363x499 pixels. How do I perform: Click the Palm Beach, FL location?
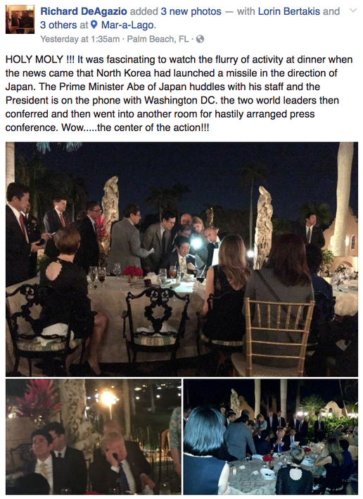pos(158,39)
